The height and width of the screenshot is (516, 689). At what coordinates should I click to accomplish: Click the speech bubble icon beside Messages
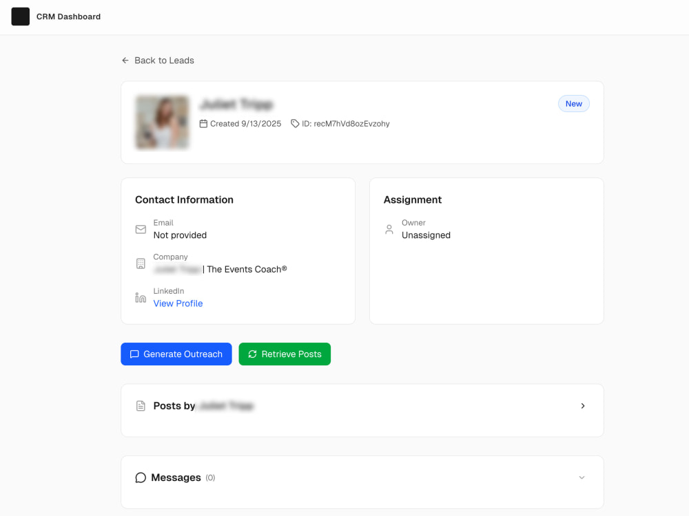pyautogui.click(x=141, y=477)
